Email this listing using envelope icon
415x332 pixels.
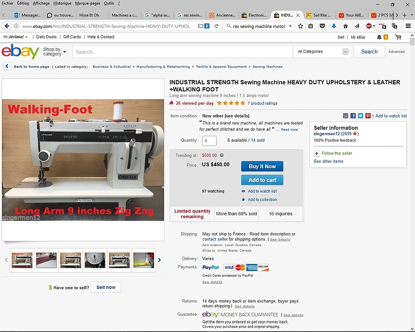coord(346,116)
